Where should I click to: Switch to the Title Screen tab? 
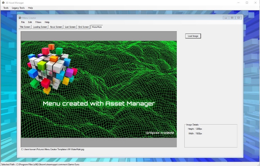tap(25, 27)
